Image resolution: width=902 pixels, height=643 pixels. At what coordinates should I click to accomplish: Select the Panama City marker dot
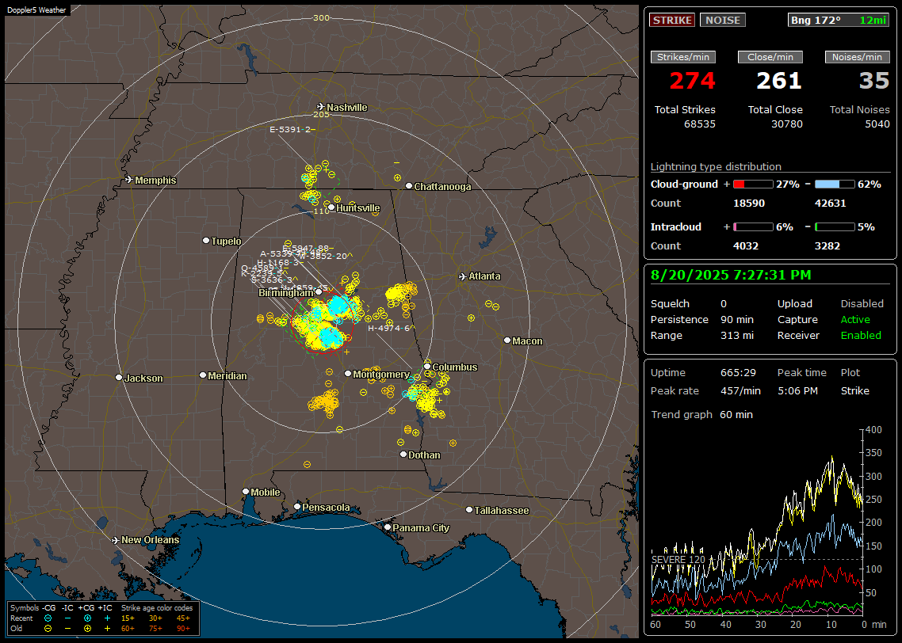388,527
